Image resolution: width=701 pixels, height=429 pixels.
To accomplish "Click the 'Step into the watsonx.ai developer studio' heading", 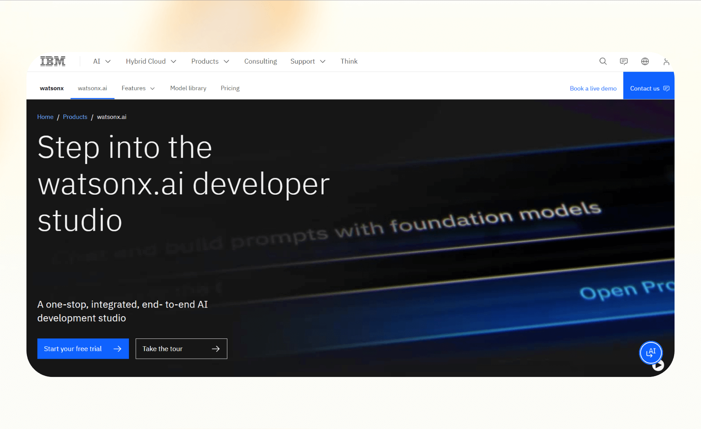I will click(184, 184).
